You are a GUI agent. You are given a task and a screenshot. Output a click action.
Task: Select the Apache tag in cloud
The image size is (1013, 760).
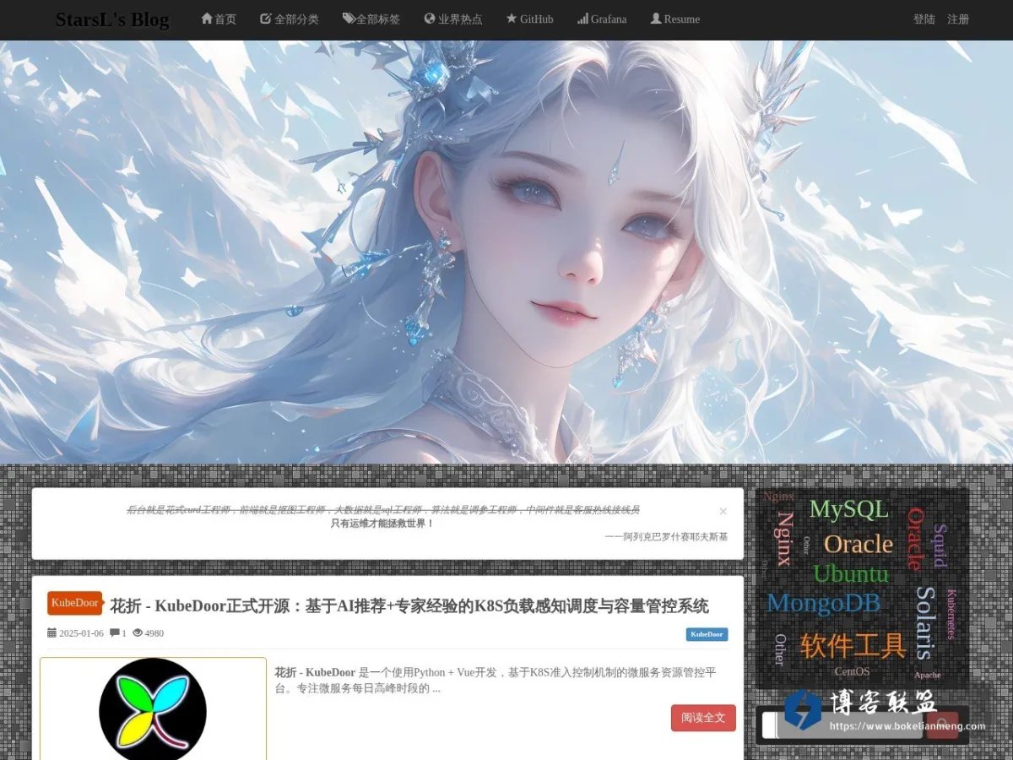point(927,675)
